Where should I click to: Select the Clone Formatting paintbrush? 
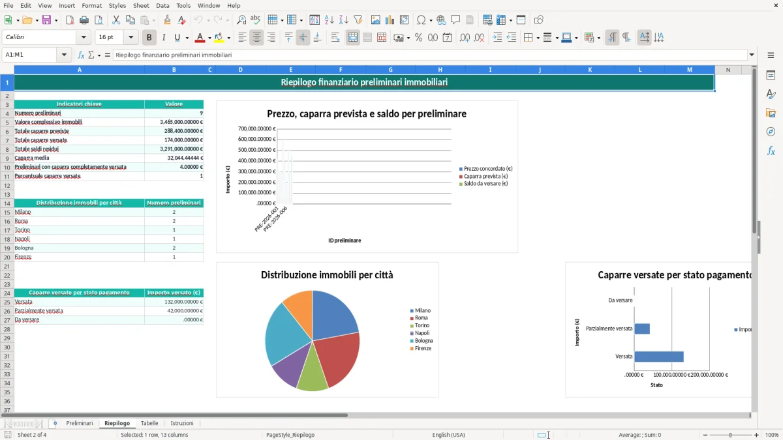click(x=168, y=20)
